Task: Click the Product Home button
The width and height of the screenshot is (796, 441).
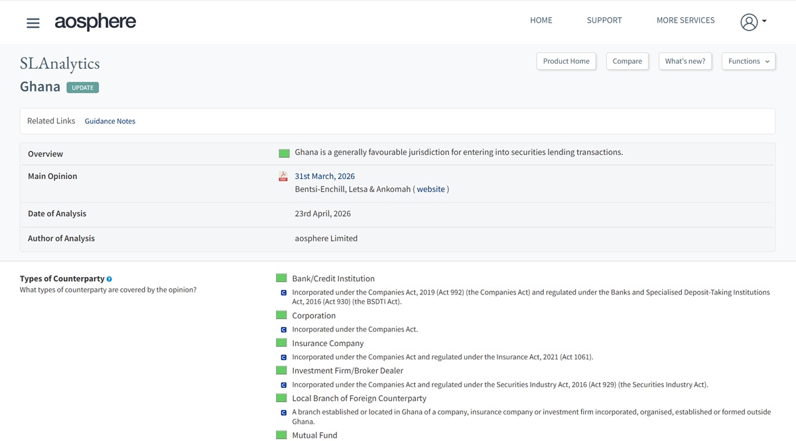Action: pos(566,61)
